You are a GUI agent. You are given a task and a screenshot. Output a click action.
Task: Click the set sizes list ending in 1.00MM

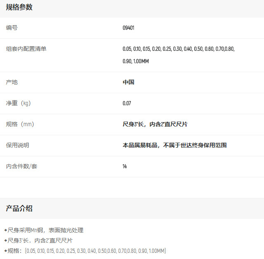(178, 55)
